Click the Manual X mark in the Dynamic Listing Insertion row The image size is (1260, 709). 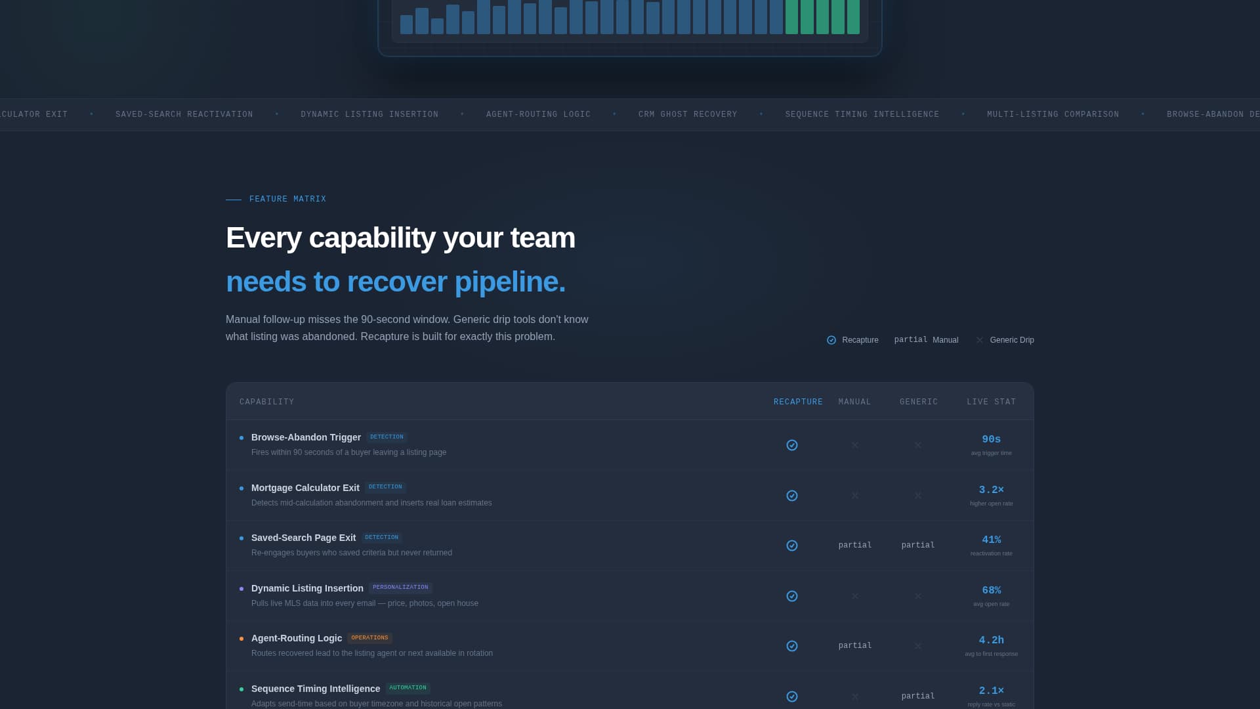[x=855, y=596]
